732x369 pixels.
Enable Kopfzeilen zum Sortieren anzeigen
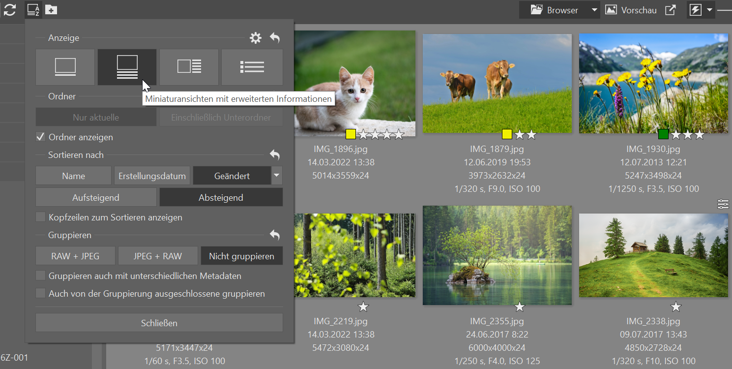click(41, 217)
